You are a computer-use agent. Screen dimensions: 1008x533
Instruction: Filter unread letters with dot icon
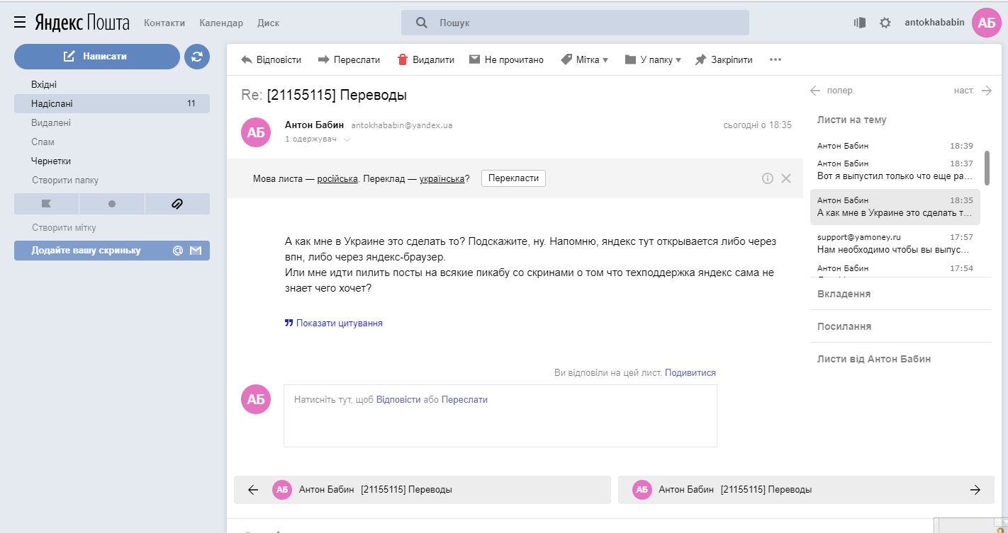[112, 204]
